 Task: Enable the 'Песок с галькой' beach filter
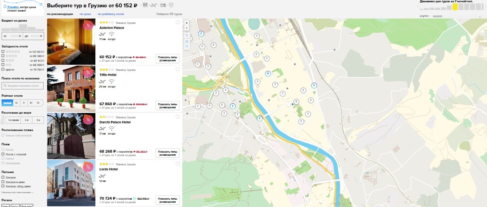coord(3,154)
